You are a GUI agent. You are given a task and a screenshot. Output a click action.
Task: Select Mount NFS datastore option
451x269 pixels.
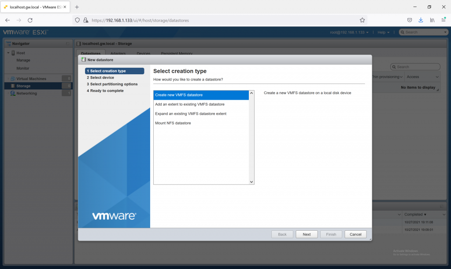pos(201,123)
